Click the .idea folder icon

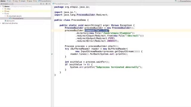(x=5, y=9)
